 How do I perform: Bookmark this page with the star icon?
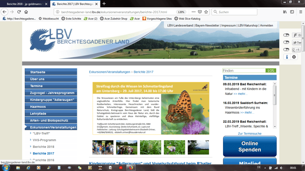tap(206, 12)
